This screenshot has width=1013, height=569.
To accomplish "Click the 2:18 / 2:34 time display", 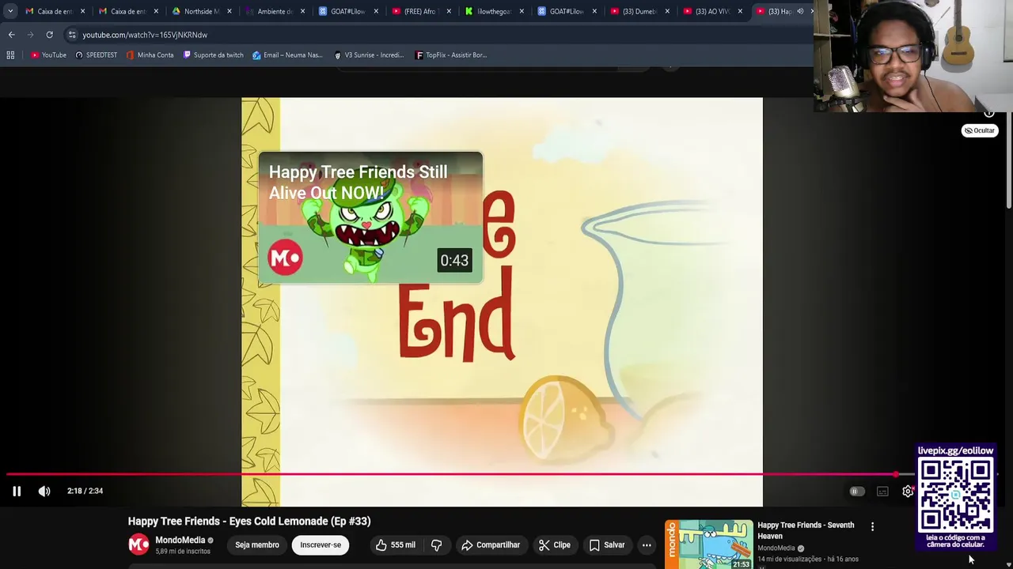I will pos(85,491).
